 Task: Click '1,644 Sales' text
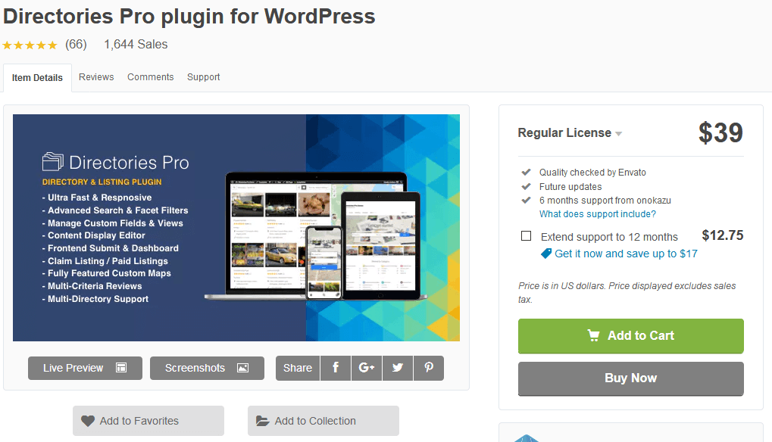(x=136, y=44)
